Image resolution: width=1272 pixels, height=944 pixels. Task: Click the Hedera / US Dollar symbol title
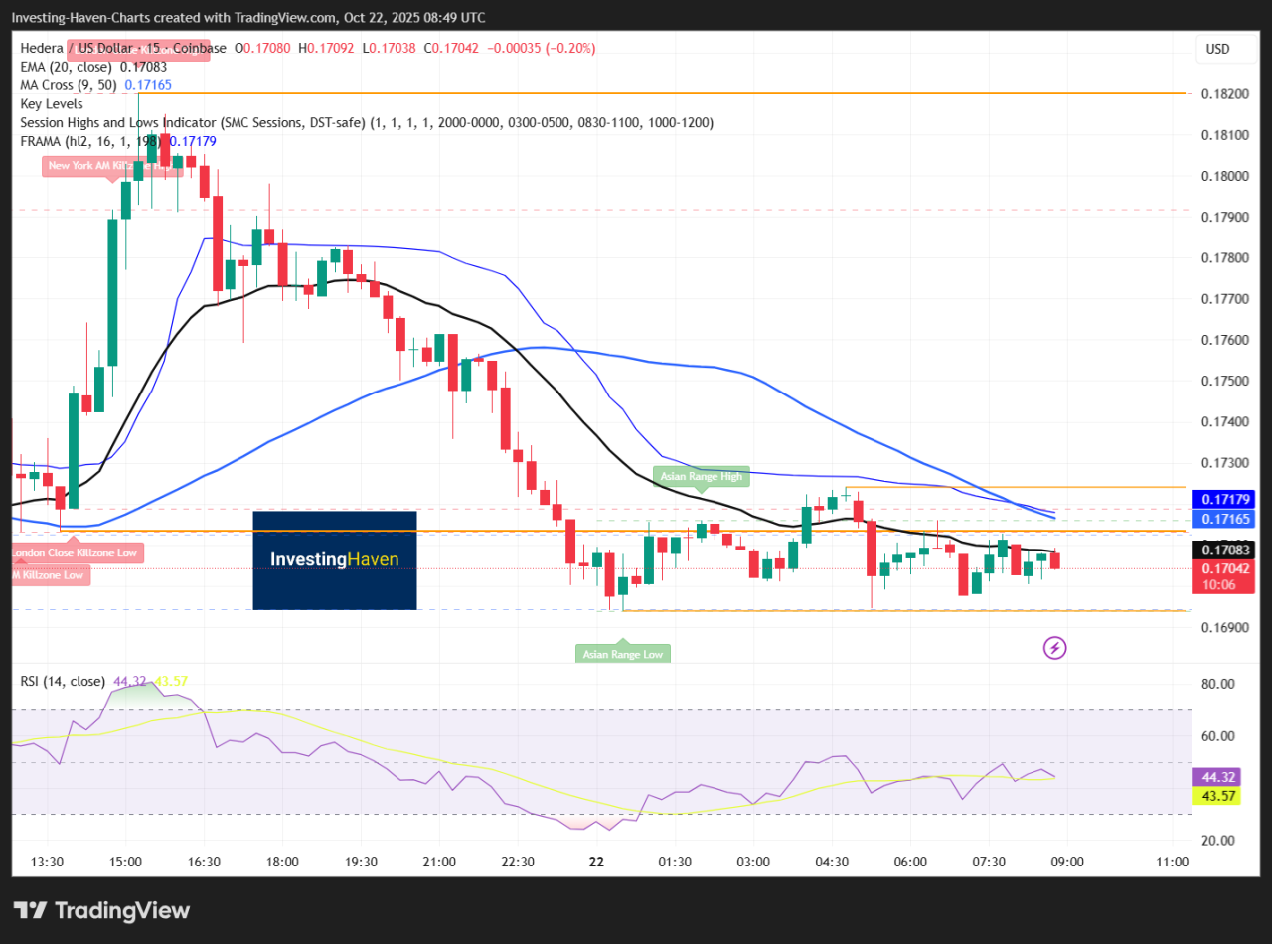click(x=89, y=48)
